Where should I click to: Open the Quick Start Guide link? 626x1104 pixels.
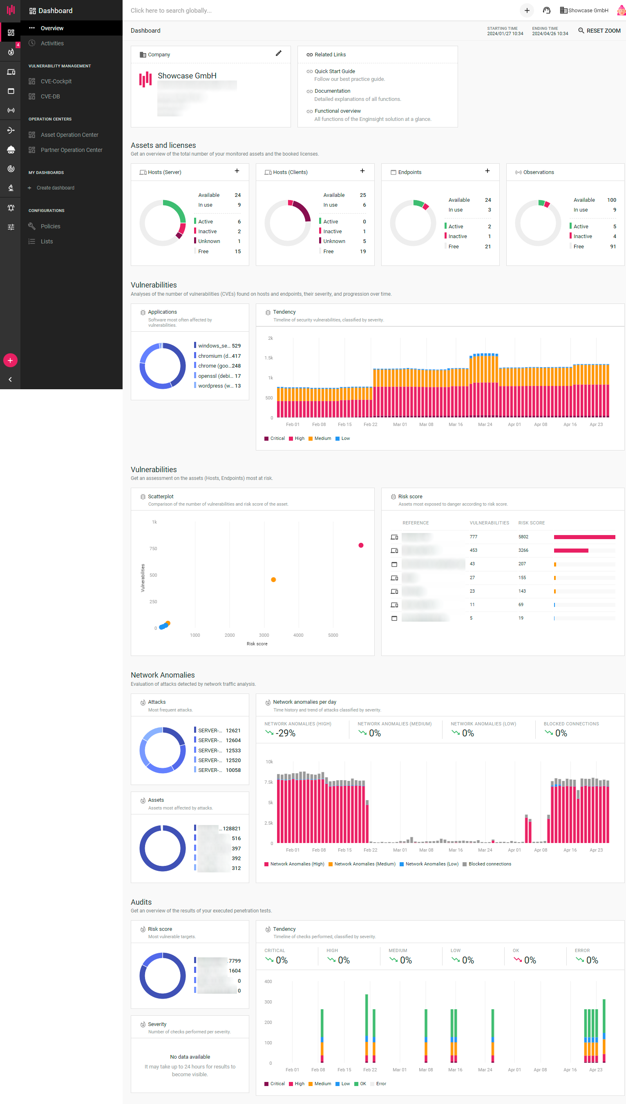click(x=335, y=71)
